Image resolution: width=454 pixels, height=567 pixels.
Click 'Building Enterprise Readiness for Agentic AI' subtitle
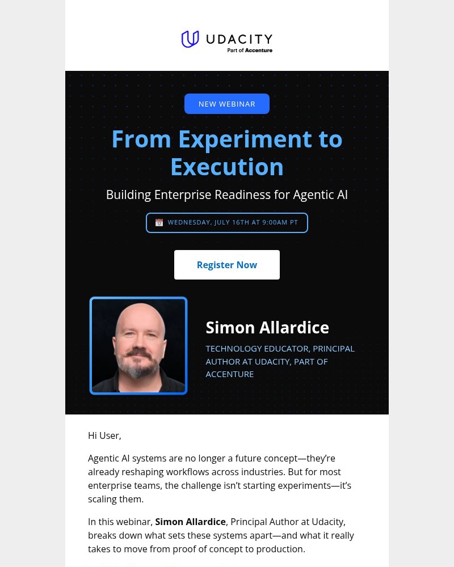(x=226, y=194)
